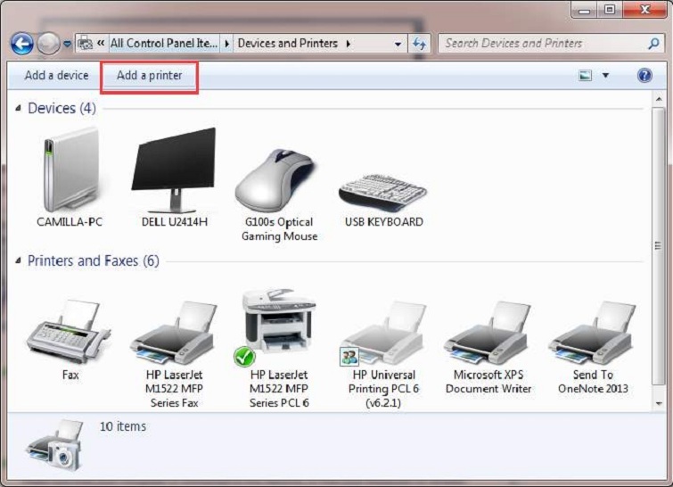The width and height of the screenshot is (673, 487).
Task: Open the change view dropdown arrow
Action: (x=606, y=76)
